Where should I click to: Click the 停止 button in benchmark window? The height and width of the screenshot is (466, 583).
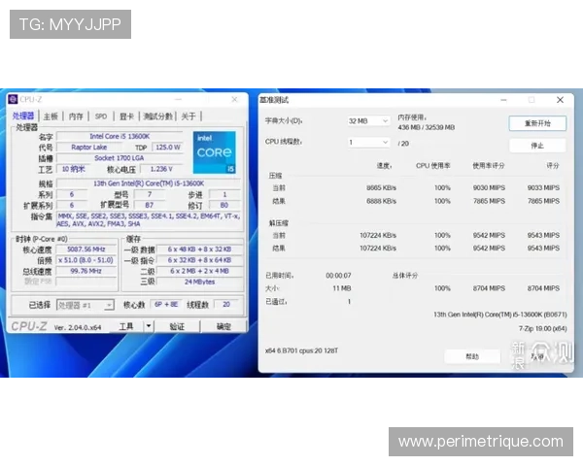click(x=537, y=146)
